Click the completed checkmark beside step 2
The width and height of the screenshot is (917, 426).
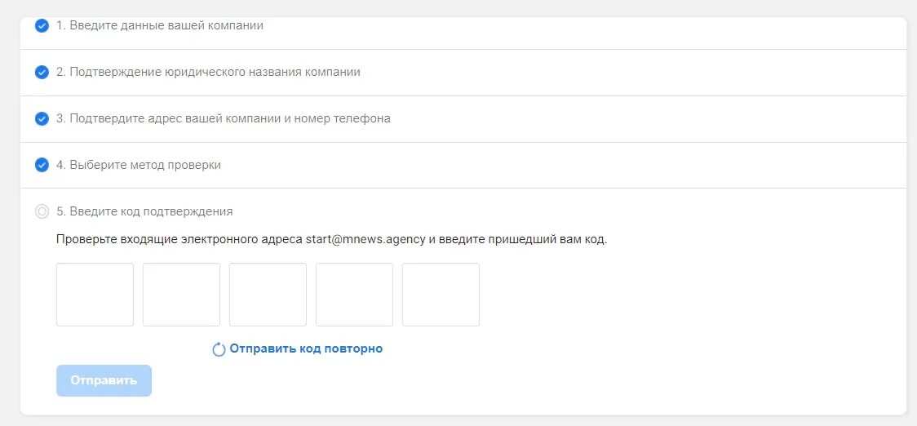(42, 72)
